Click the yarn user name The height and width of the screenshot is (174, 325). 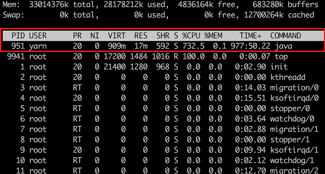(x=38, y=47)
